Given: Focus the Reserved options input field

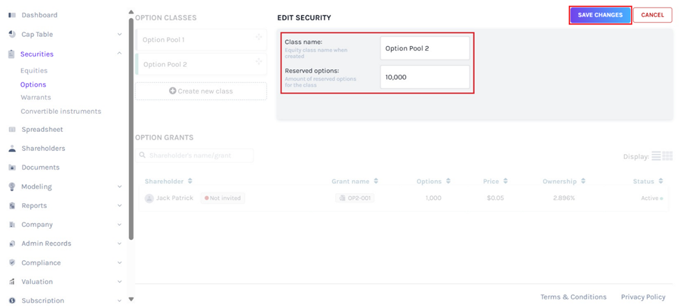Looking at the screenshot, I should coord(425,77).
